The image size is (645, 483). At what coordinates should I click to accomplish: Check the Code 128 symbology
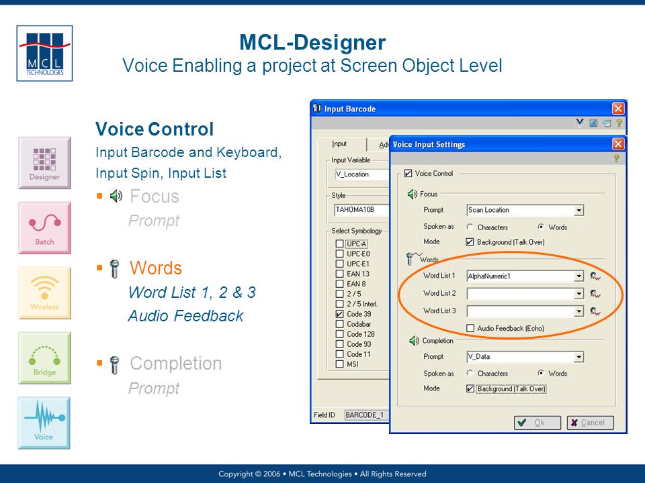coord(339,334)
